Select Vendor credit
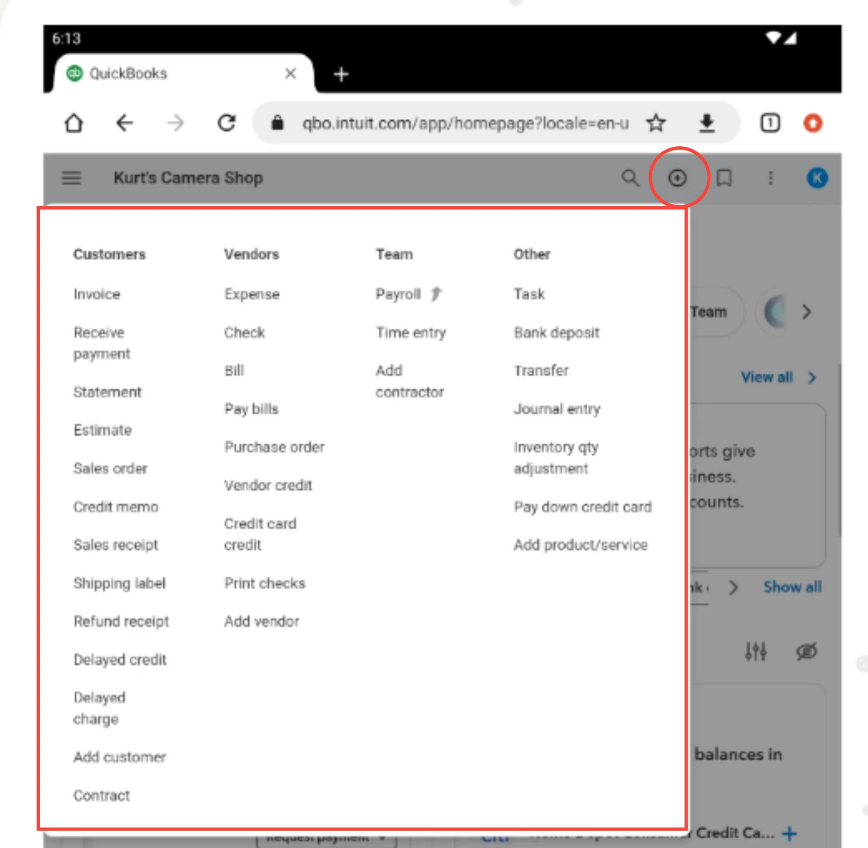Viewport: 868px width, 848px height. (x=268, y=485)
